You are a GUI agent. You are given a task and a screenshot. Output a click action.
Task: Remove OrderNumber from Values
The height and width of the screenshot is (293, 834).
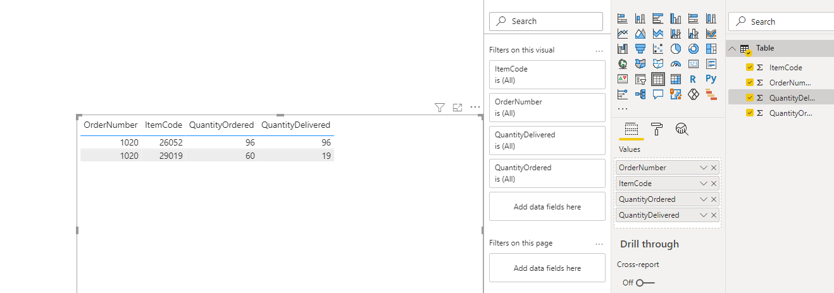click(714, 168)
